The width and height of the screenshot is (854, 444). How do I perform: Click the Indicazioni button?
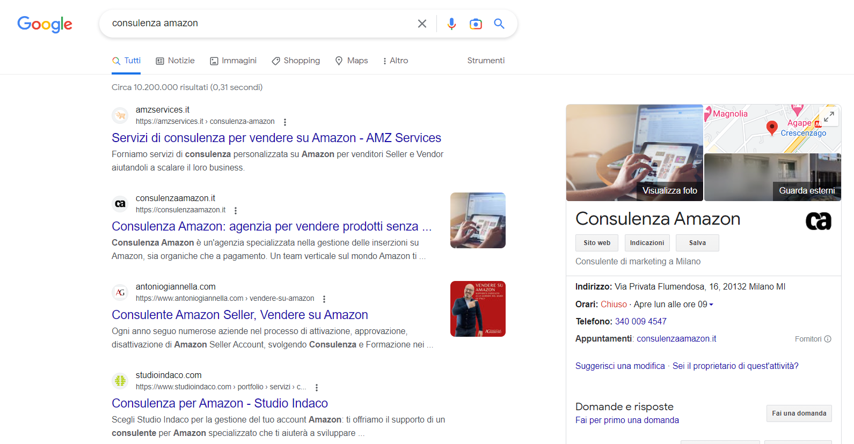tap(647, 243)
